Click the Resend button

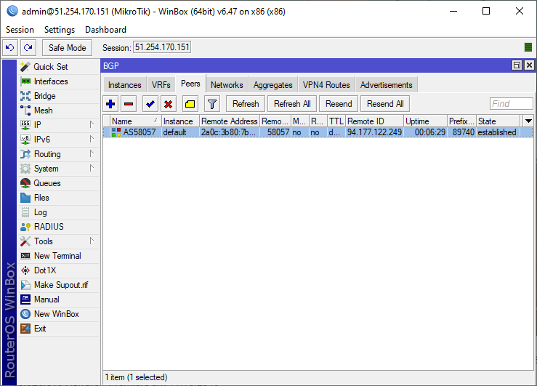pyautogui.click(x=339, y=104)
